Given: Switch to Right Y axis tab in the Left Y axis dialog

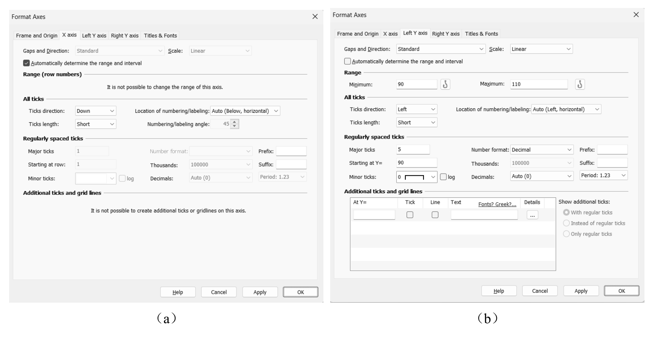Looking at the screenshot, I should [x=446, y=34].
